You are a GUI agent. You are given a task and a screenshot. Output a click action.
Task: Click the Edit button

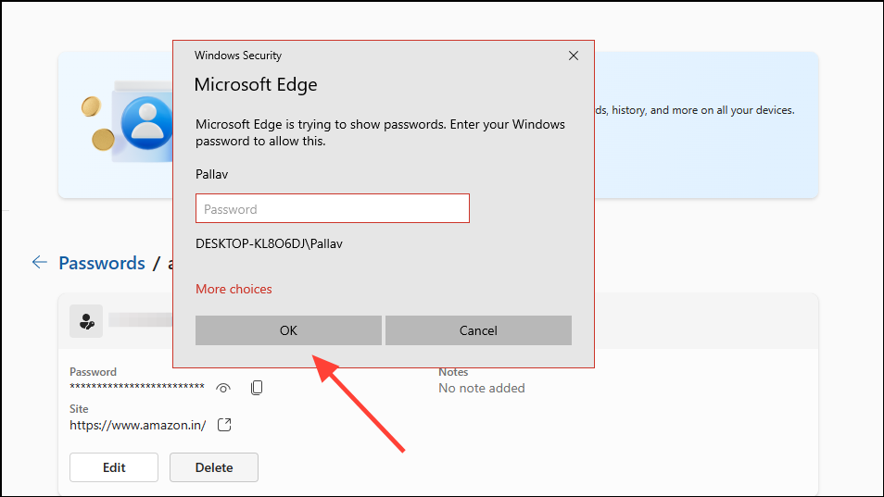tap(114, 467)
